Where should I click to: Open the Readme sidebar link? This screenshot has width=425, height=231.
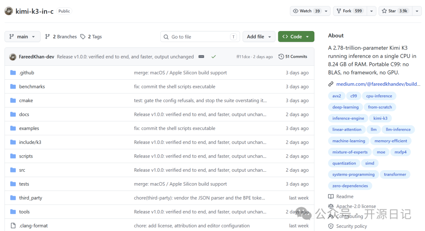point(345,196)
